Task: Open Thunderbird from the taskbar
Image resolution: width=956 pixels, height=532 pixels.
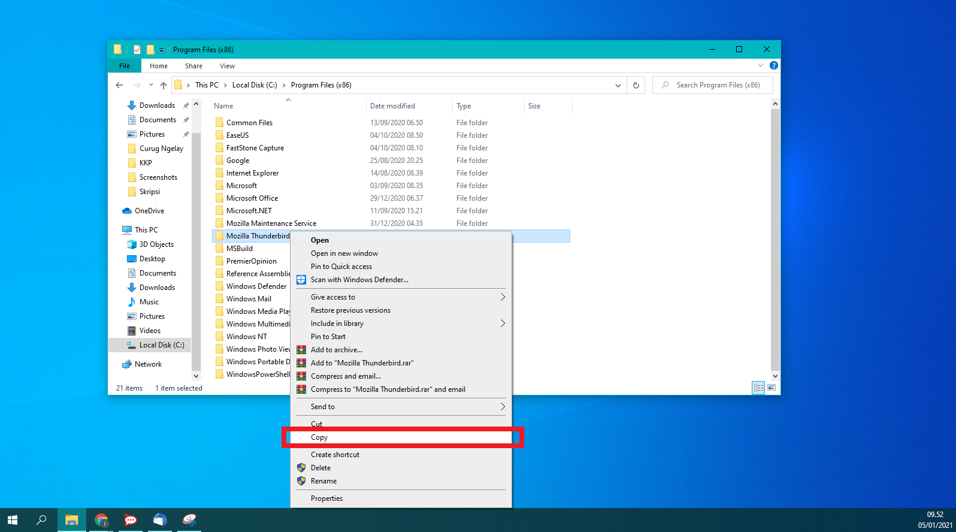Action: [x=159, y=520]
